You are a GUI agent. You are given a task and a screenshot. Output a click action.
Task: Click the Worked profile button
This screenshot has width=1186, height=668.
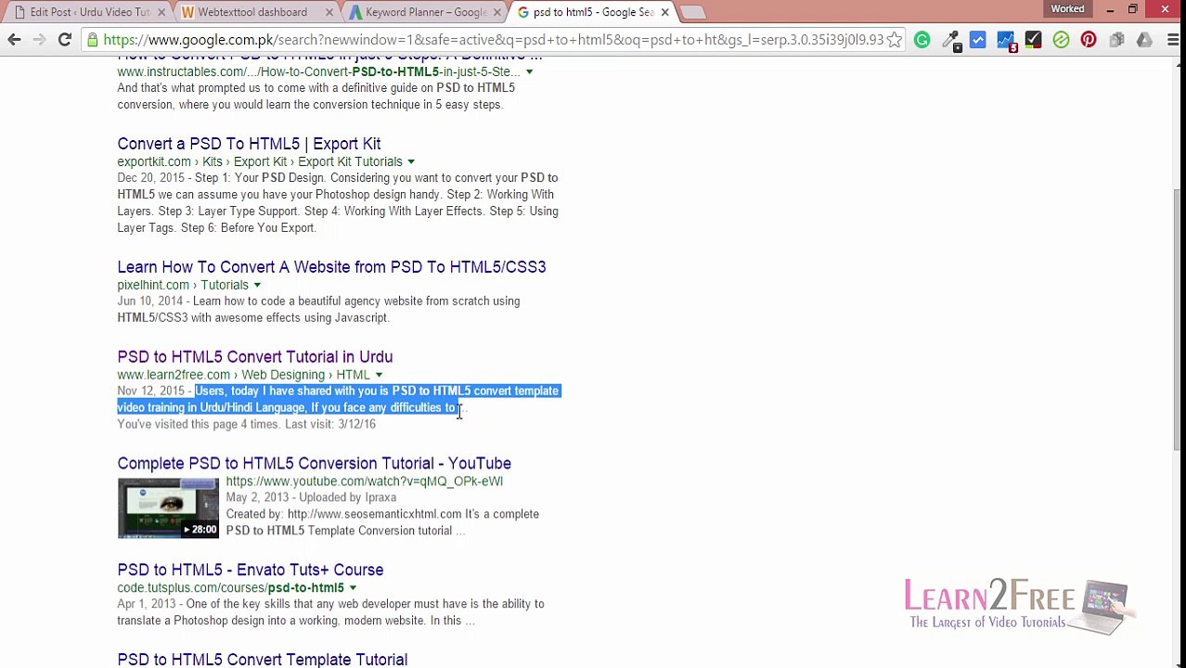pyautogui.click(x=1067, y=8)
